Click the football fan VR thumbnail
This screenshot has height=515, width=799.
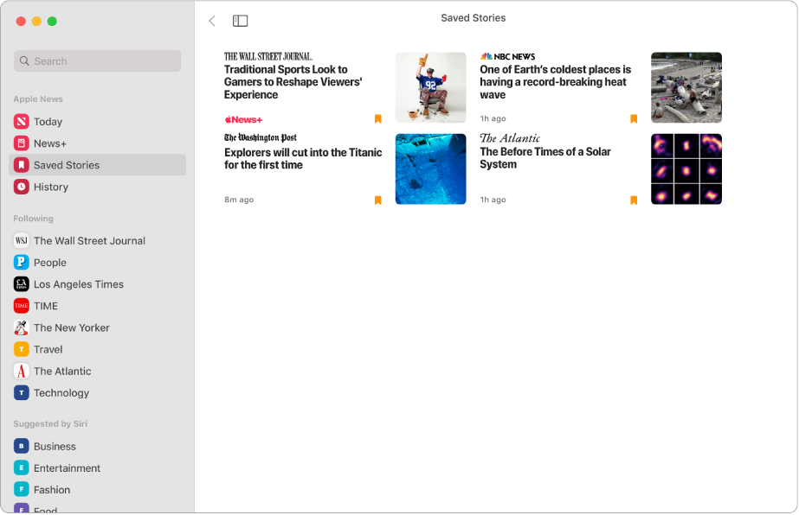click(x=430, y=87)
